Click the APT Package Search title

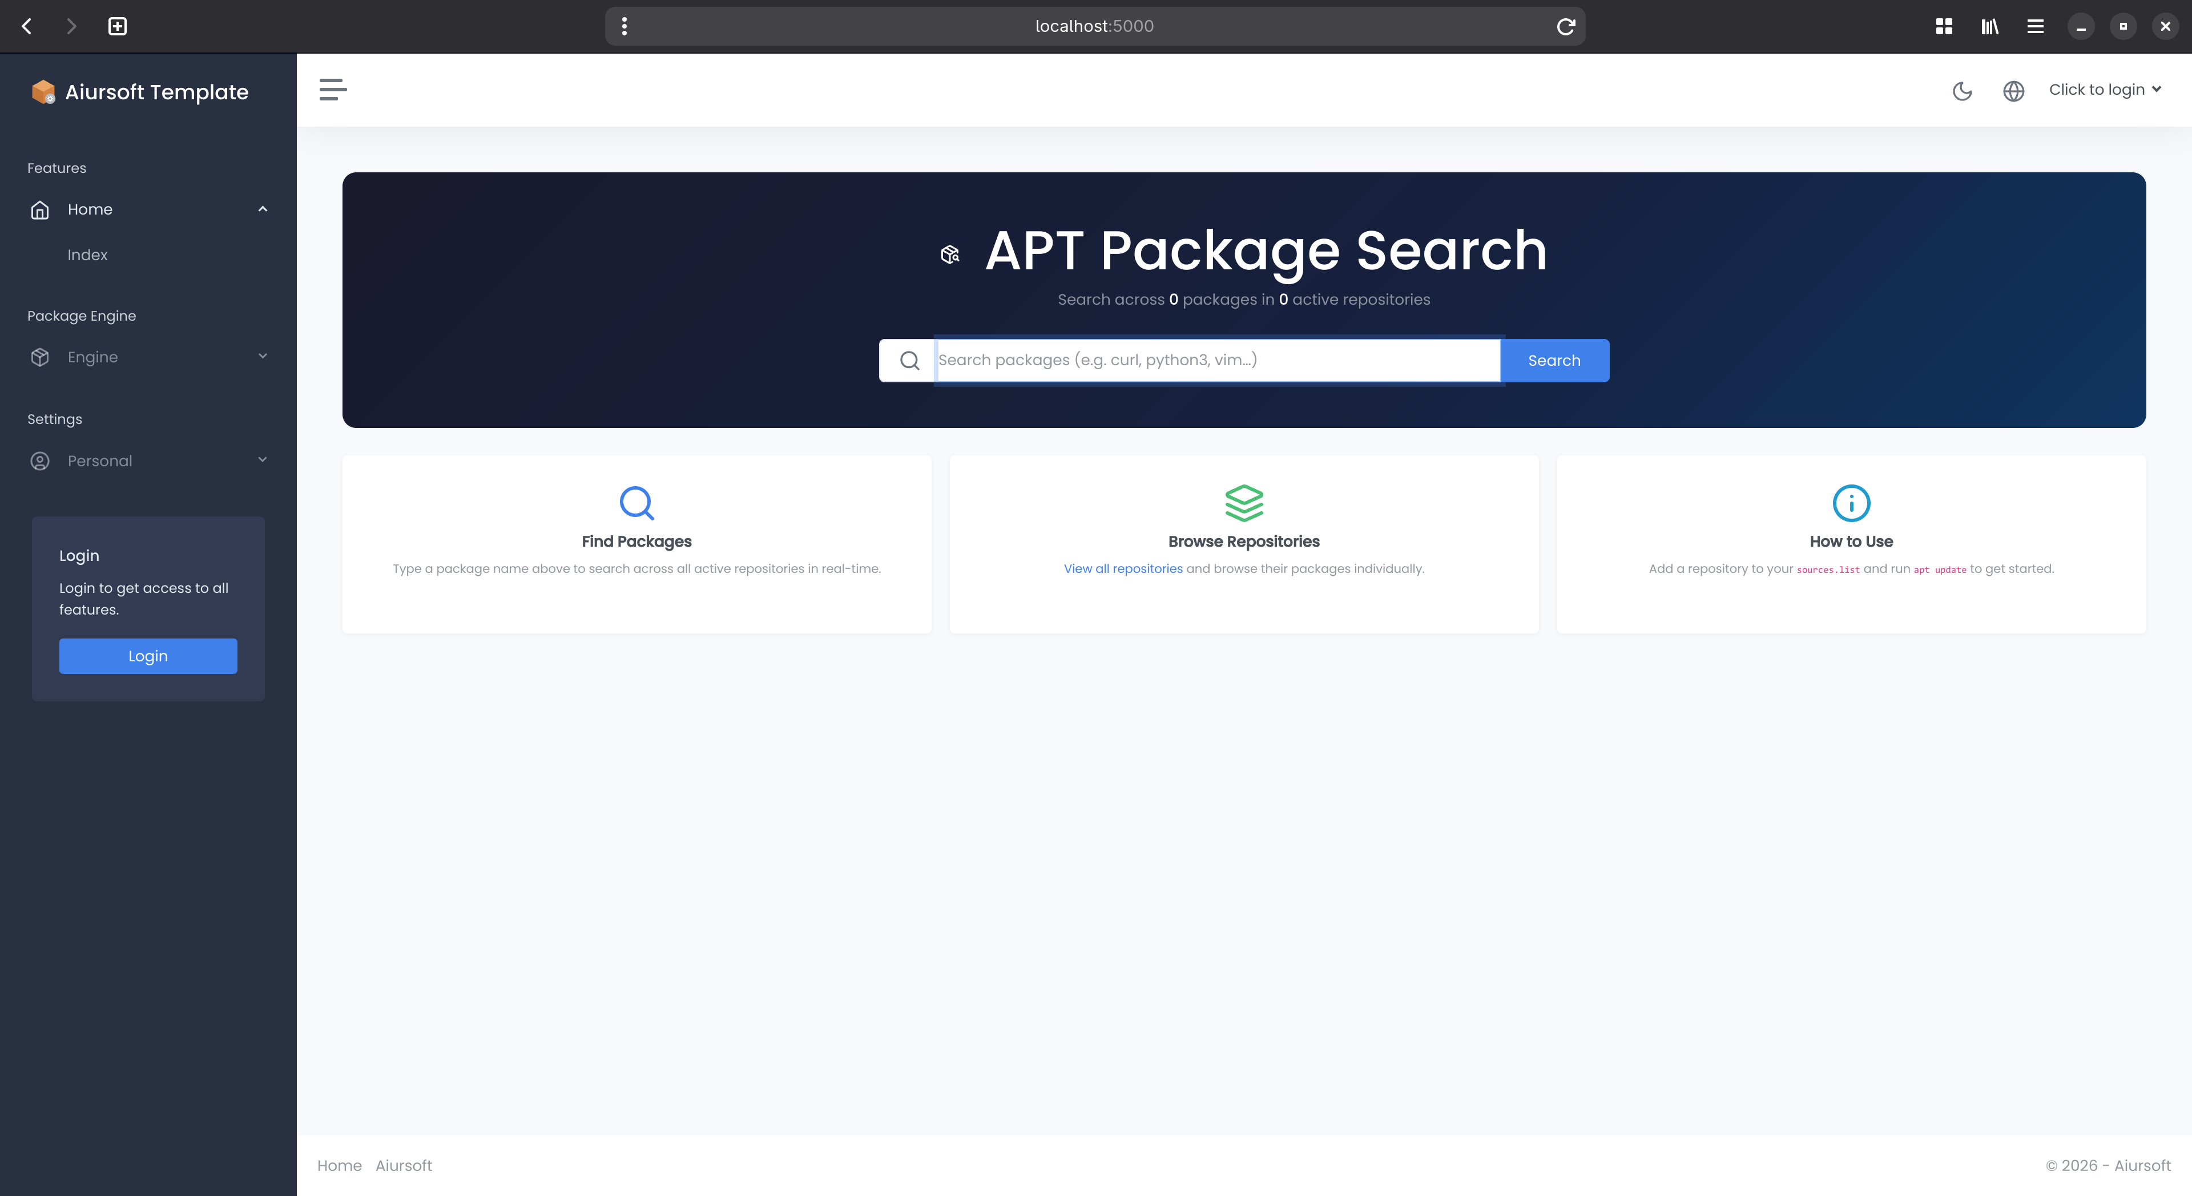[1266, 251]
